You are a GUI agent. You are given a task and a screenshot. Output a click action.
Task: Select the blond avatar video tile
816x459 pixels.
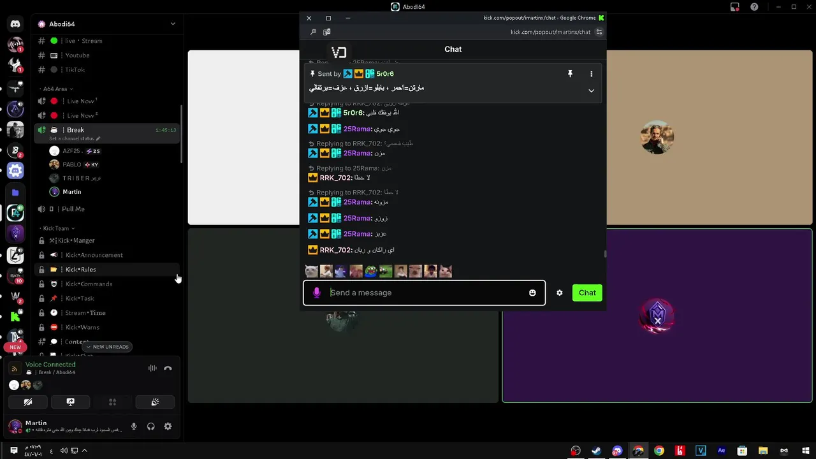click(657, 137)
